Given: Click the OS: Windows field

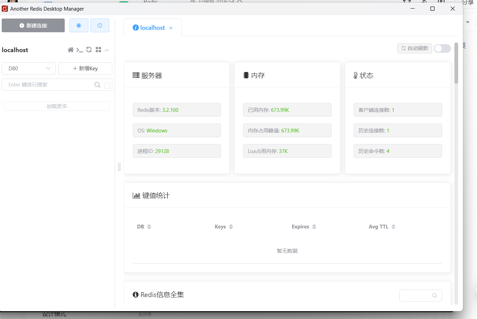Looking at the screenshot, I should [x=177, y=130].
